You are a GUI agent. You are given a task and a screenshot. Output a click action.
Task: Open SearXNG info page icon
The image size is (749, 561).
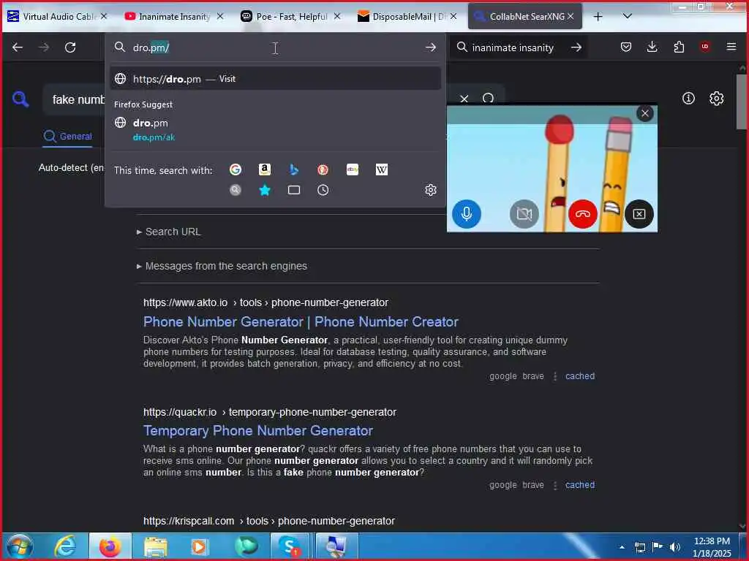click(688, 99)
